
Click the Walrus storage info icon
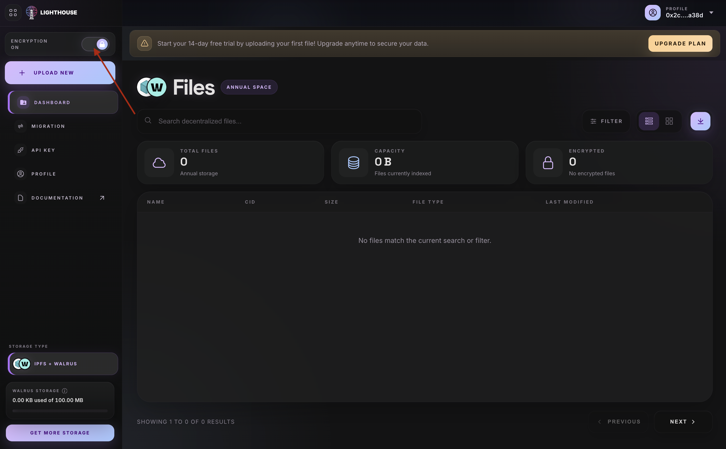pos(65,391)
